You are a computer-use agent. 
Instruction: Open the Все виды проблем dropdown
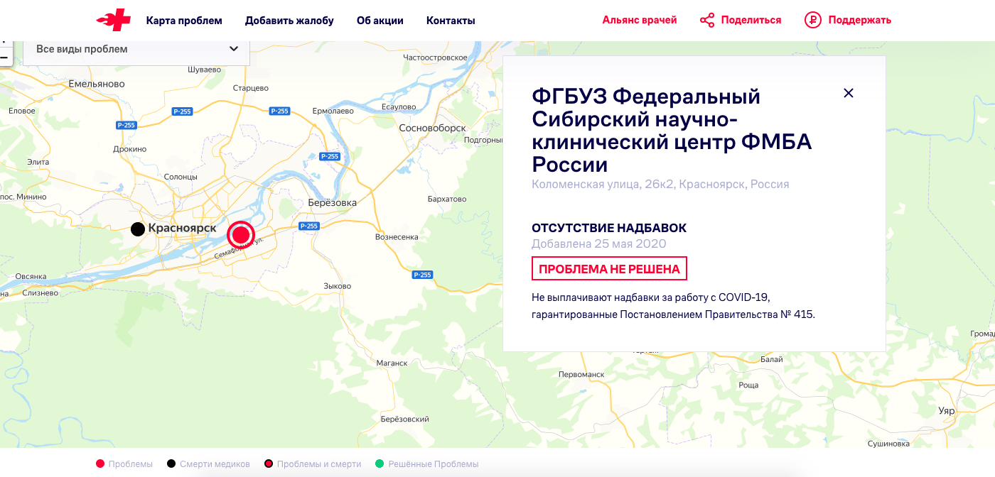(136, 50)
